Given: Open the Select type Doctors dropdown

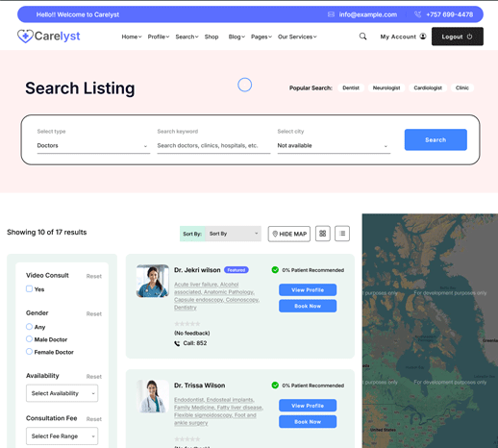Looking at the screenshot, I should 93,146.
